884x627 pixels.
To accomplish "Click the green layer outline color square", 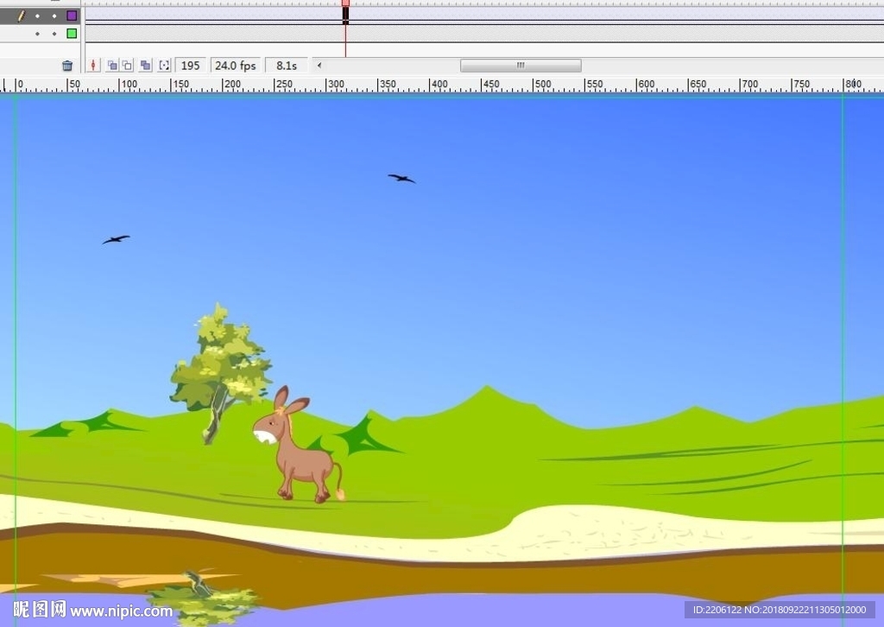I will coord(72,34).
